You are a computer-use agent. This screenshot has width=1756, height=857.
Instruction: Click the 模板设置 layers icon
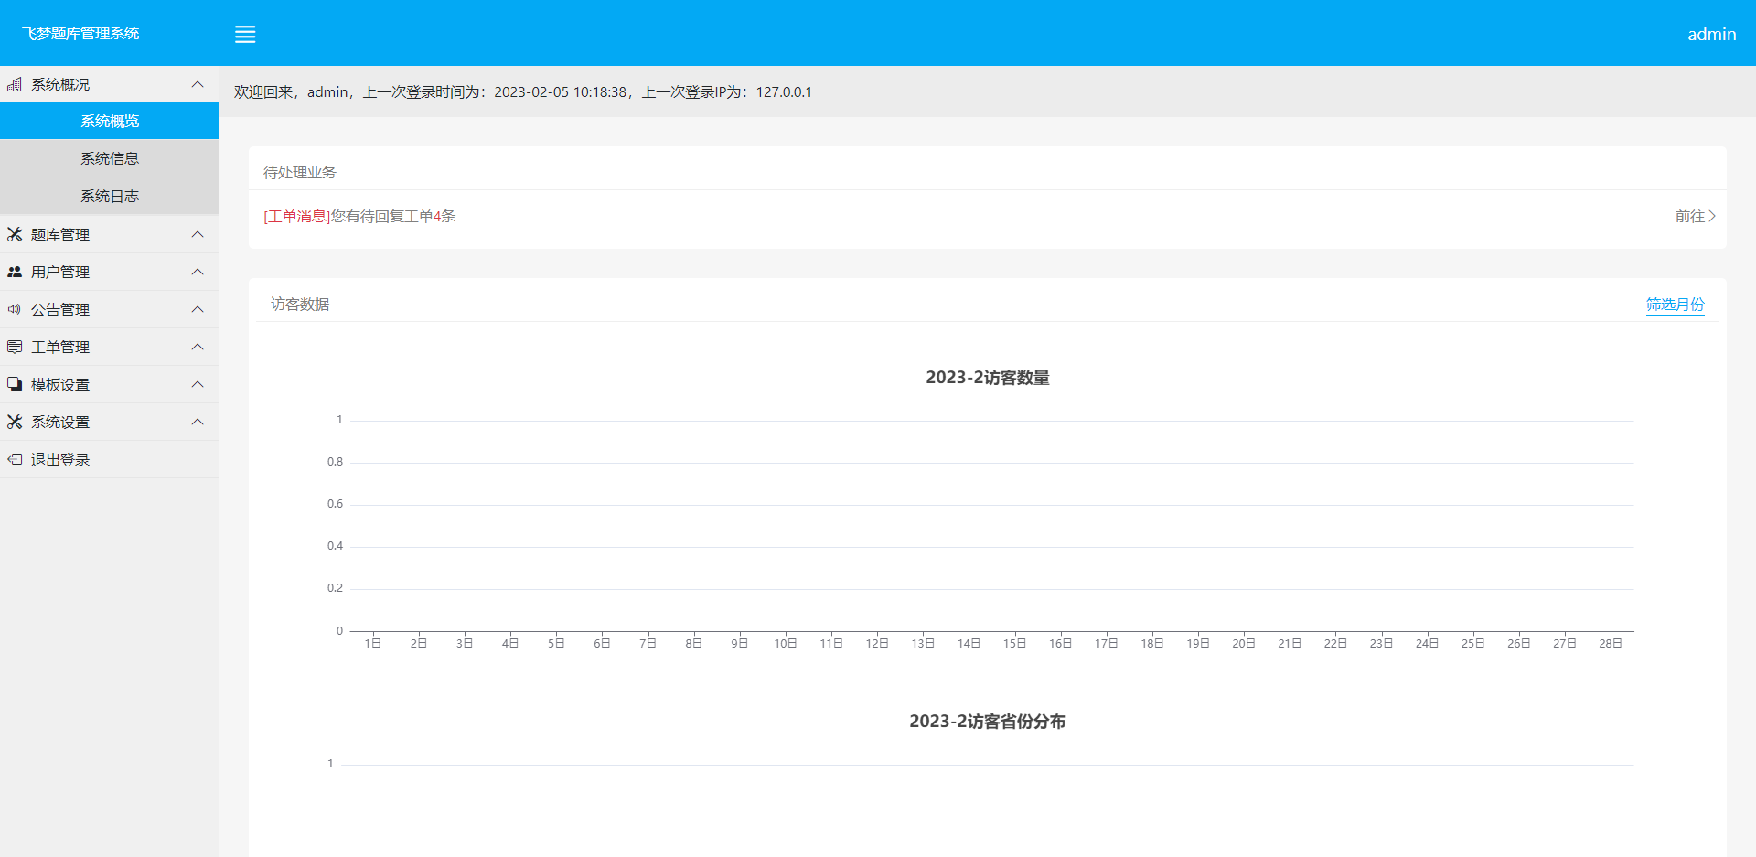tap(15, 384)
